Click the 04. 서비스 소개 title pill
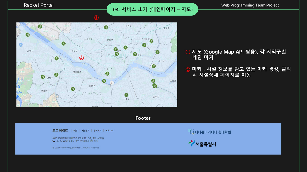The height and width of the screenshot is (172, 307). click(x=153, y=9)
